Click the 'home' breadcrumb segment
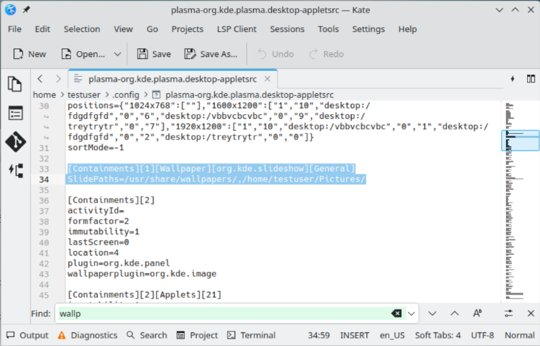Viewport: 540px width, 346px height. click(44, 94)
